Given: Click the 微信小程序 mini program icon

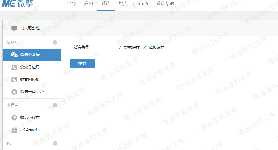Looking at the screenshot, I should tap(14, 118).
